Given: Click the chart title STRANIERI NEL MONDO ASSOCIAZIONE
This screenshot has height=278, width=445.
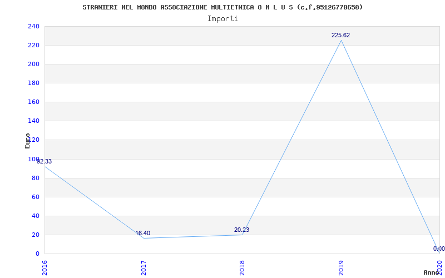Looking at the screenshot, I should (x=223, y=7).
